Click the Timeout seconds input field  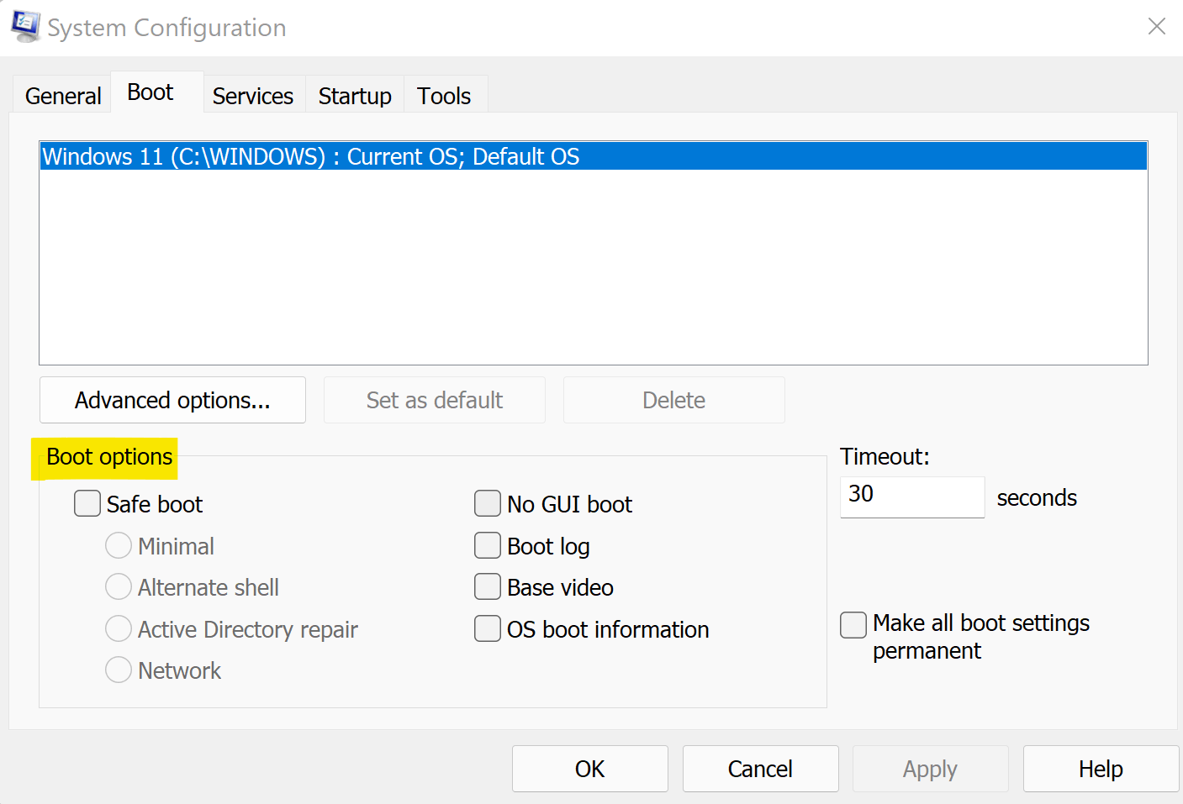pos(911,497)
